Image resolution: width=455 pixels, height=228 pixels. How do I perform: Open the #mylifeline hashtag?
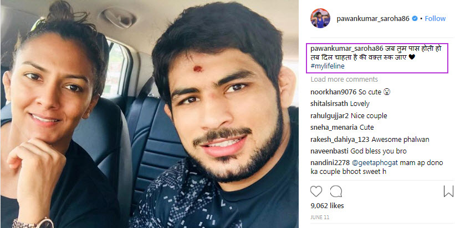coord(328,66)
